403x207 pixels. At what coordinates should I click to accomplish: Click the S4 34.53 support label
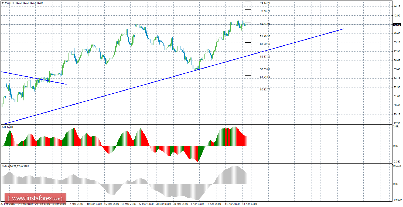pos(265,77)
